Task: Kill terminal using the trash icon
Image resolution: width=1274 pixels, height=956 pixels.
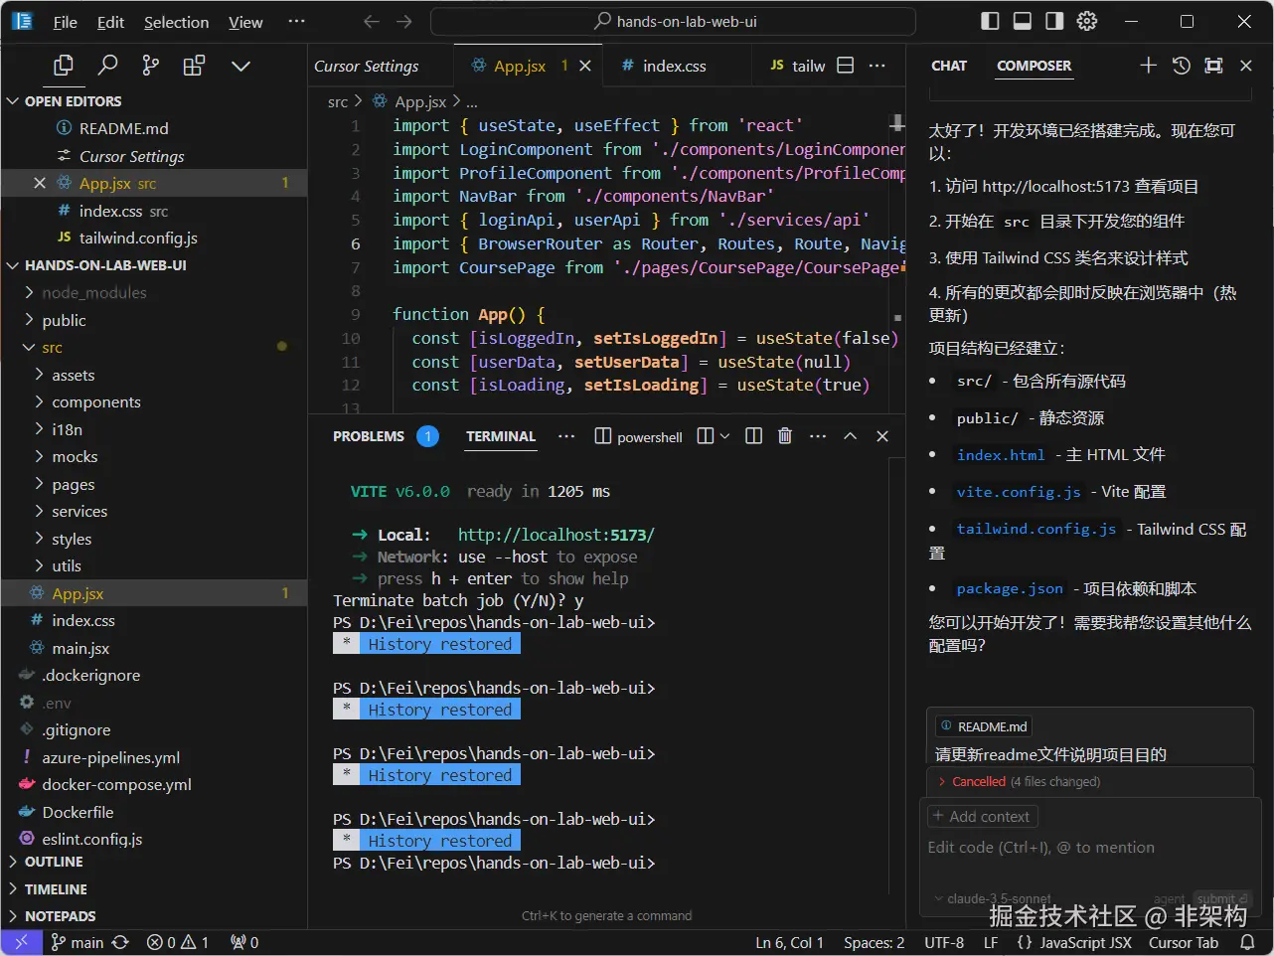Action: click(785, 436)
